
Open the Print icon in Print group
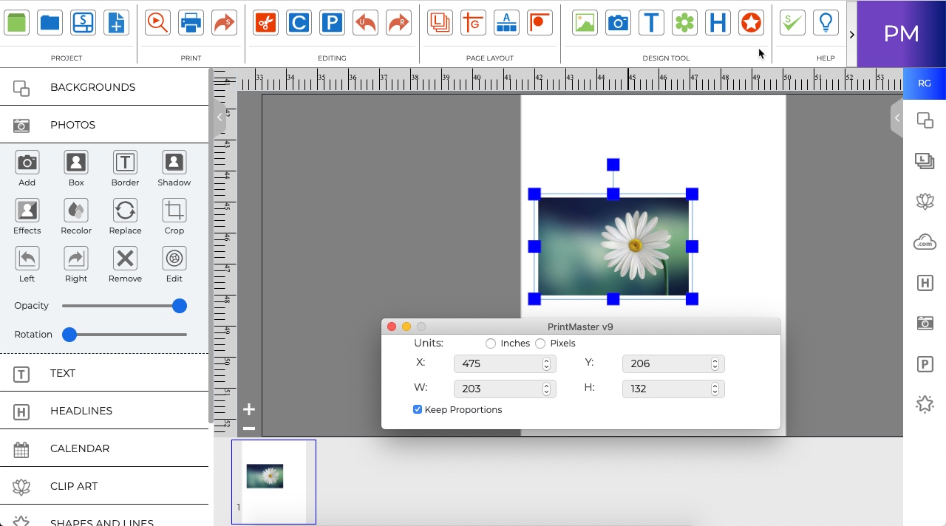tap(191, 22)
